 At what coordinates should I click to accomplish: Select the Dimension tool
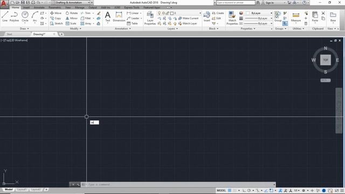click(119, 17)
